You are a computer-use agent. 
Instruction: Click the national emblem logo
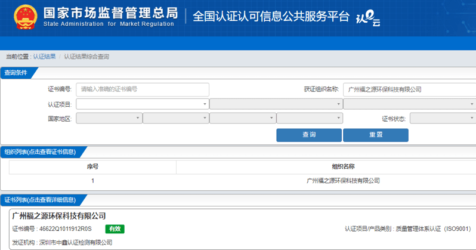click(x=26, y=17)
